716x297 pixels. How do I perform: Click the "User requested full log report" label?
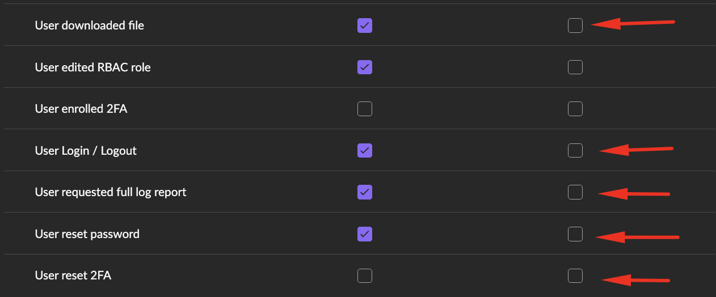tap(111, 192)
